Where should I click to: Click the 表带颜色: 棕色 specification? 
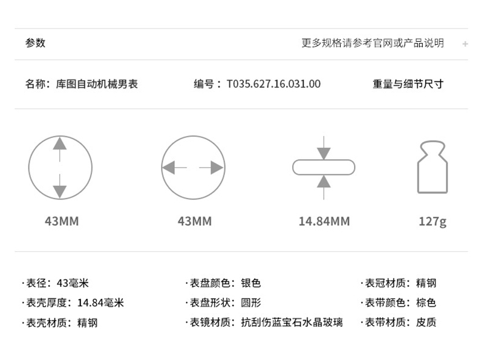tap(399, 303)
